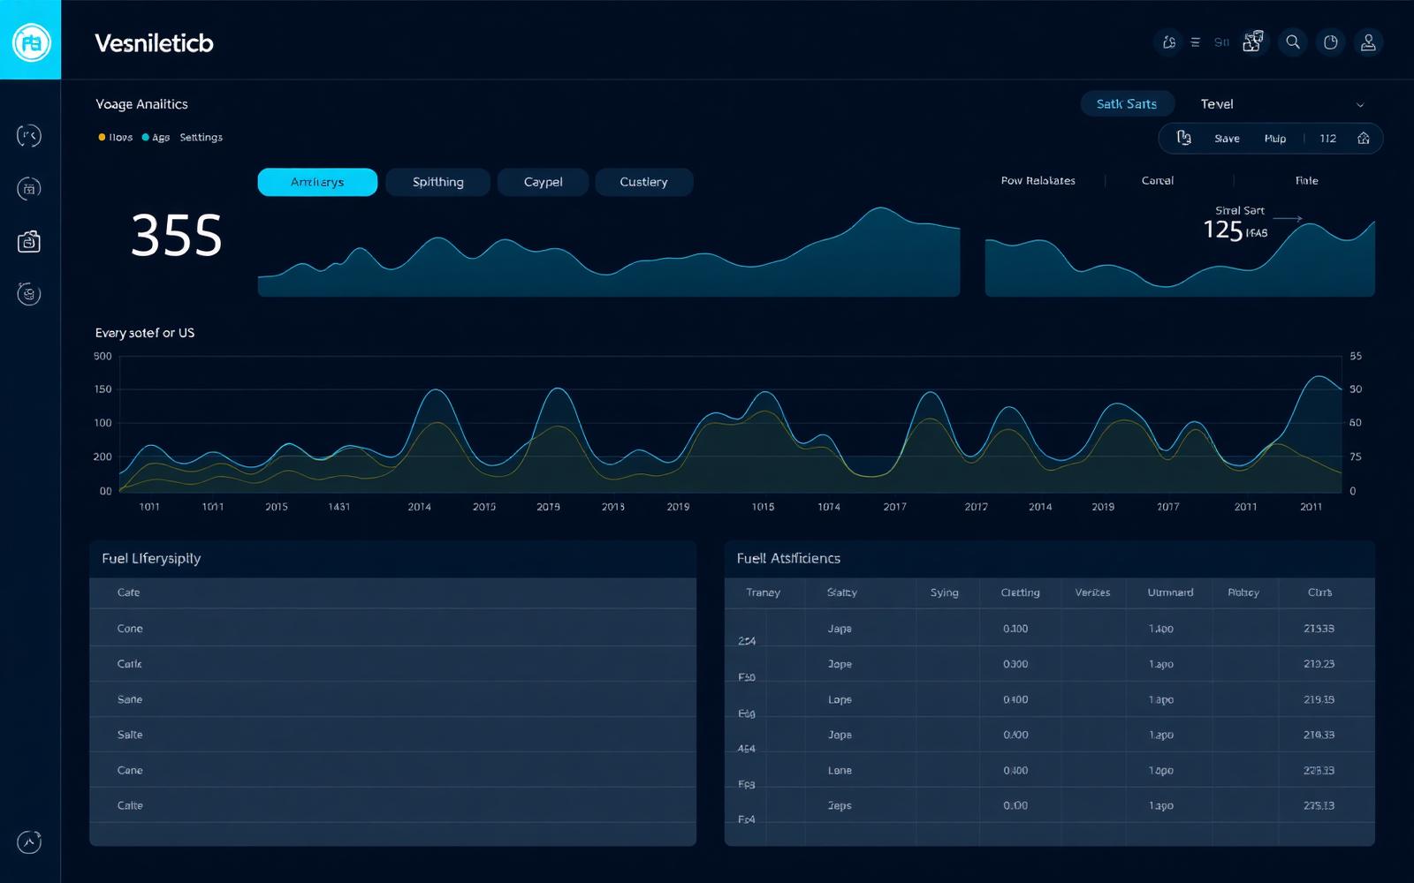This screenshot has width=1414, height=883.
Task: Switch to the Caypel tab
Action: click(543, 182)
